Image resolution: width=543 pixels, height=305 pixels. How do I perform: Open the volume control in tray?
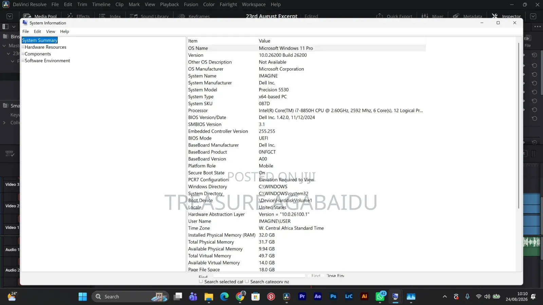tap(487, 297)
